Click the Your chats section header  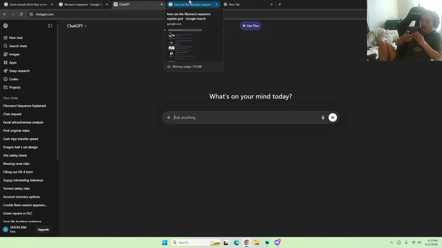[10, 98]
